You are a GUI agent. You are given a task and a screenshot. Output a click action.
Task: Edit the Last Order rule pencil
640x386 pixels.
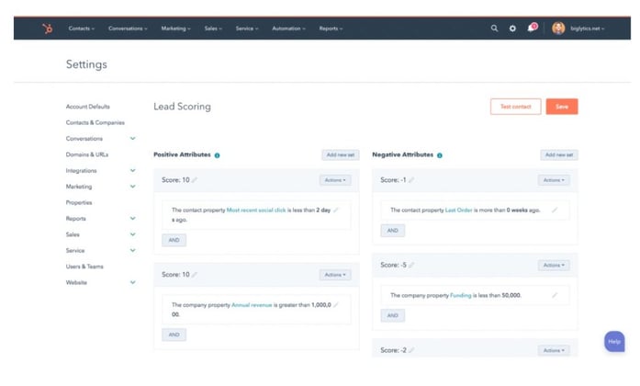(x=555, y=210)
